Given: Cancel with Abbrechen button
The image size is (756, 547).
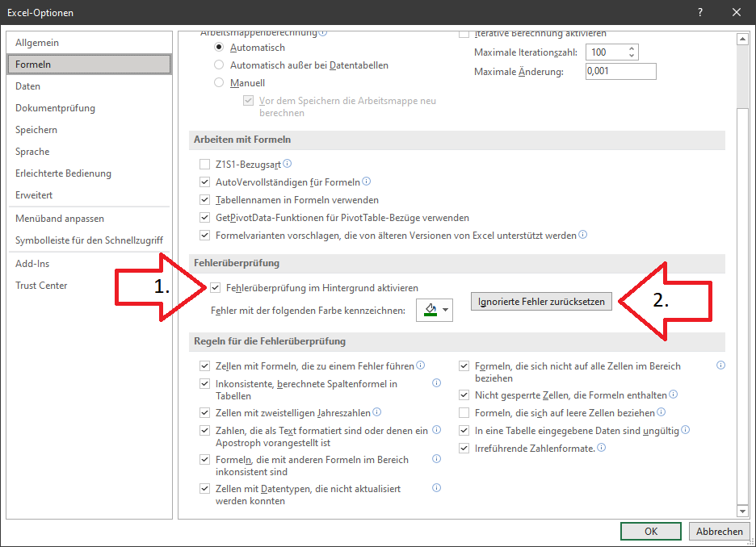Looking at the screenshot, I should pos(720,531).
